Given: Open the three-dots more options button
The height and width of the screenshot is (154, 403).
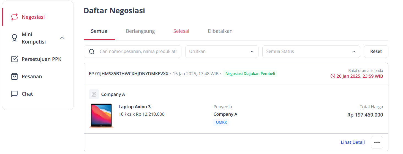Looking at the screenshot, I should (377, 142).
